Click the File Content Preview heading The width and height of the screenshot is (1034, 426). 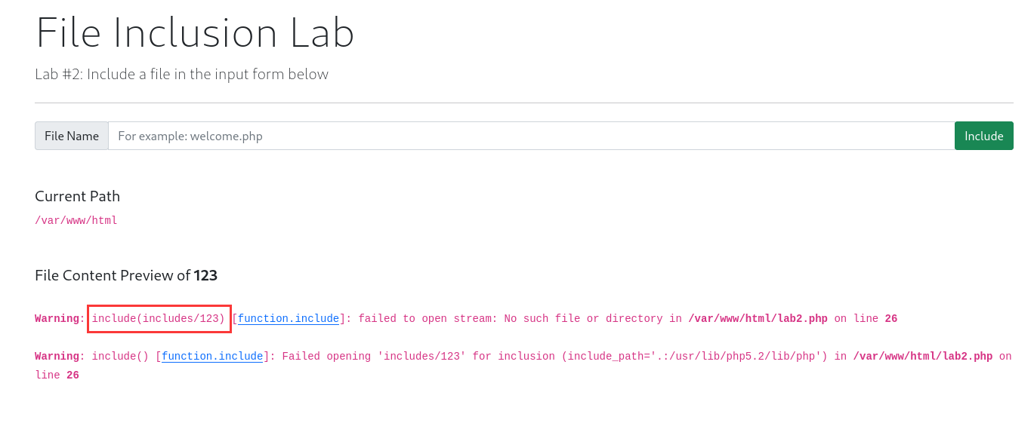126,275
